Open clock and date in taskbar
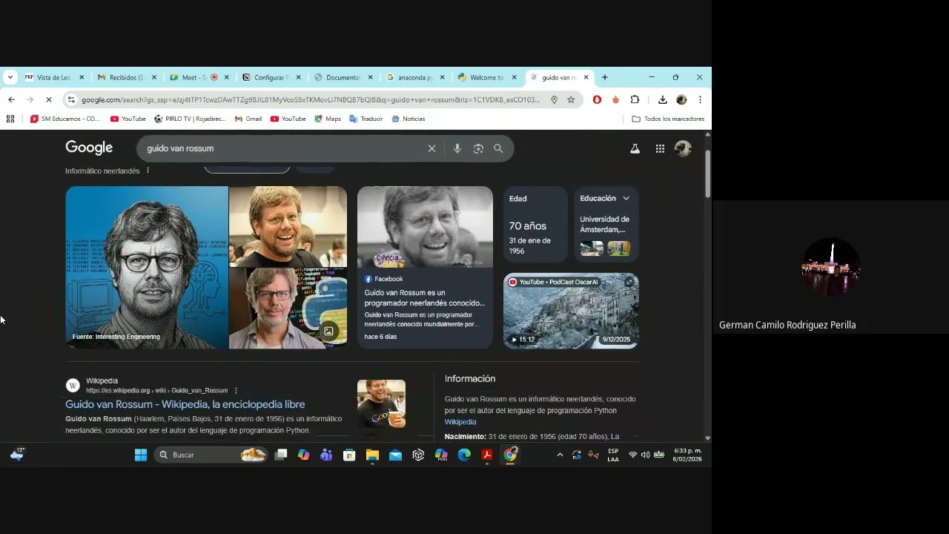 point(687,455)
